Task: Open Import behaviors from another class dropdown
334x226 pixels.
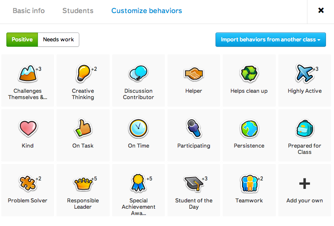Action: point(270,40)
